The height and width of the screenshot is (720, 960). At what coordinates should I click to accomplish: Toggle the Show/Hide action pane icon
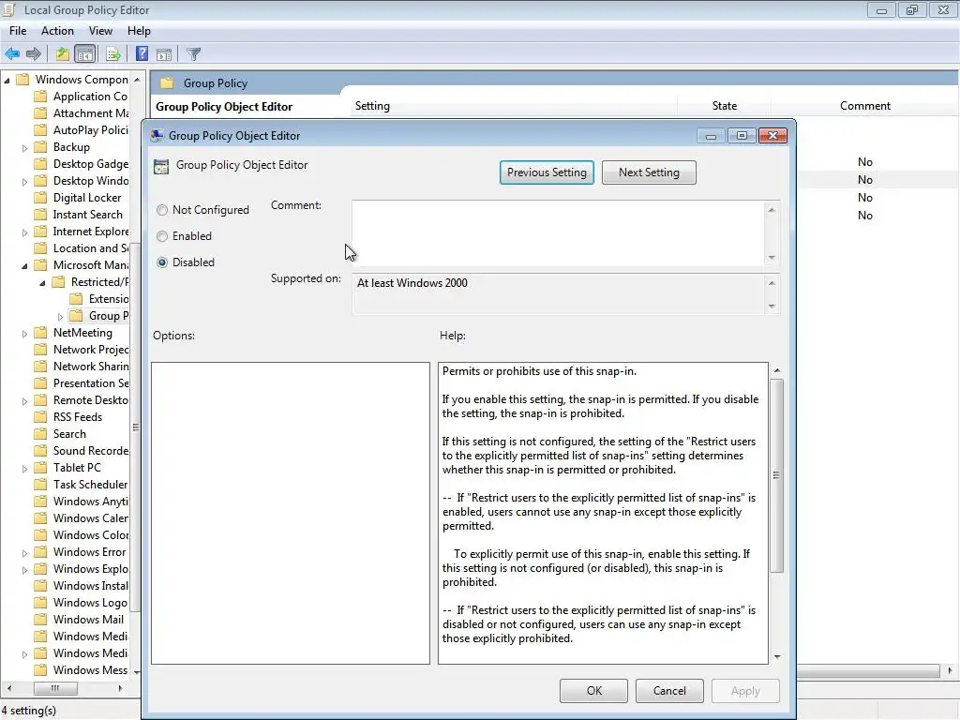tap(164, 53)
